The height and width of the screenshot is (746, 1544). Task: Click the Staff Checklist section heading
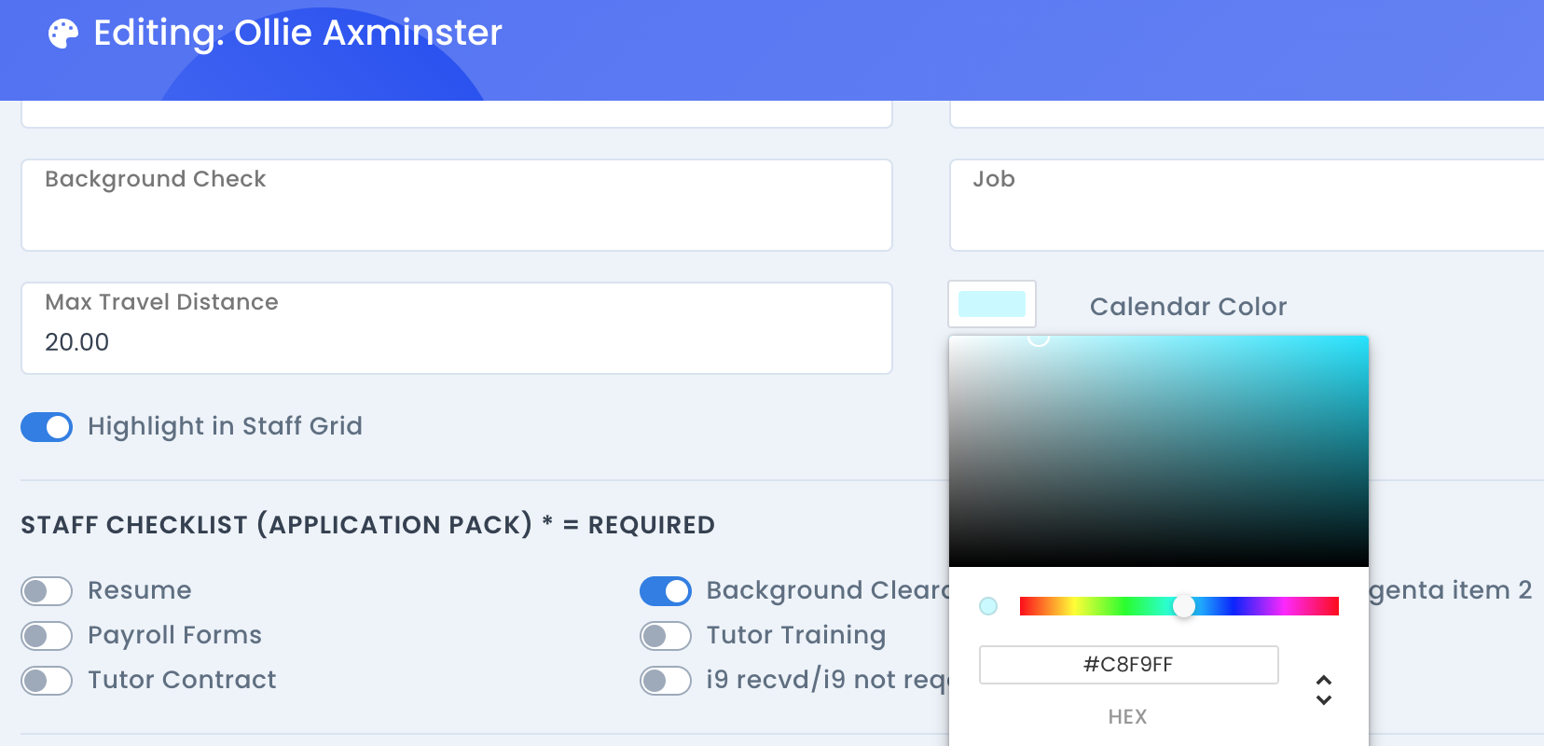[367, 525]
